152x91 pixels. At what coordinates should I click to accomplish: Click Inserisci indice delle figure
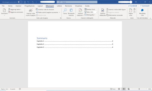point(116,9)
